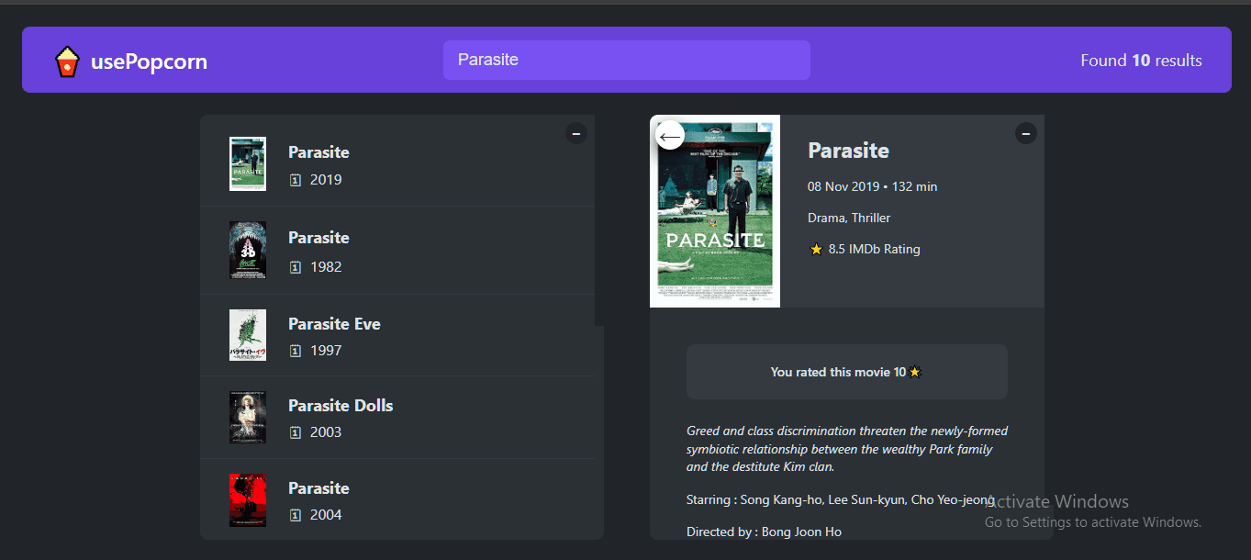The width and height of the screenshot is (1251, 560).
Task: Click the usePopcorn popcorn logo icon
Action: (x=67, y=62)
